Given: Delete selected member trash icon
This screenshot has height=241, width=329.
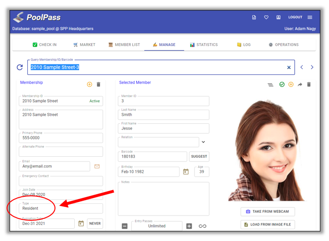Looking at the screenshot, I should tap(309, 84).
